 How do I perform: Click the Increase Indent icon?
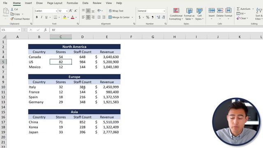104,17
